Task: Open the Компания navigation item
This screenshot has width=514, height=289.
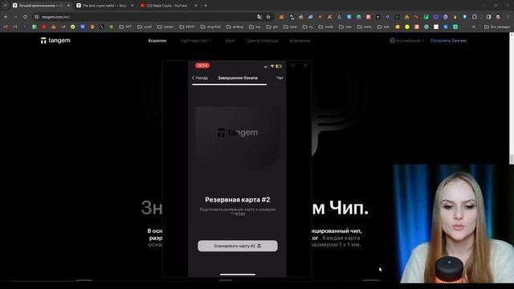Action: [300, 41]
